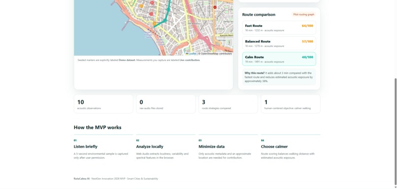Click the '19 min · 1491 m' Calm Route details
The height and width of the screenshot is (189, 397).
pos(265,62)
